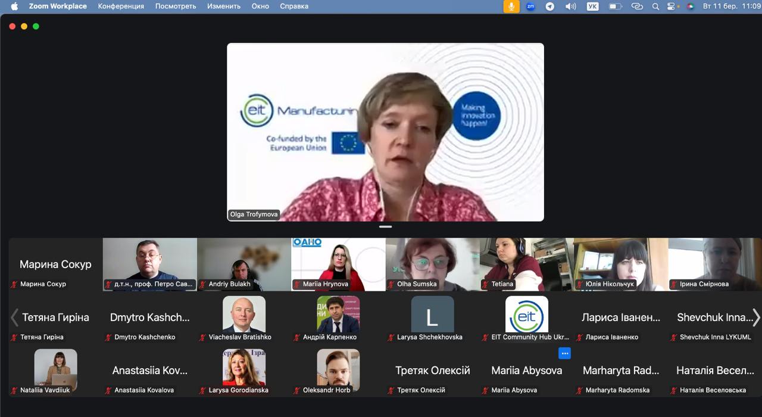The height and width of the screenshot is (417, 762).
Task: Select Ірина Смірнова's video tile
Action: (715, 264)
